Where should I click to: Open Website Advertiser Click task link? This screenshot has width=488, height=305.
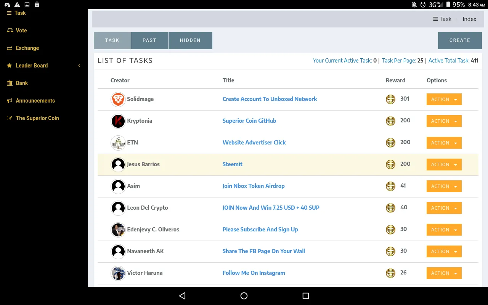[x=254, y=143]
